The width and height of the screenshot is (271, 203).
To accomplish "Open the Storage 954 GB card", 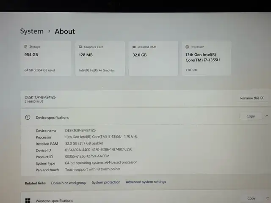I will (46, 58).
